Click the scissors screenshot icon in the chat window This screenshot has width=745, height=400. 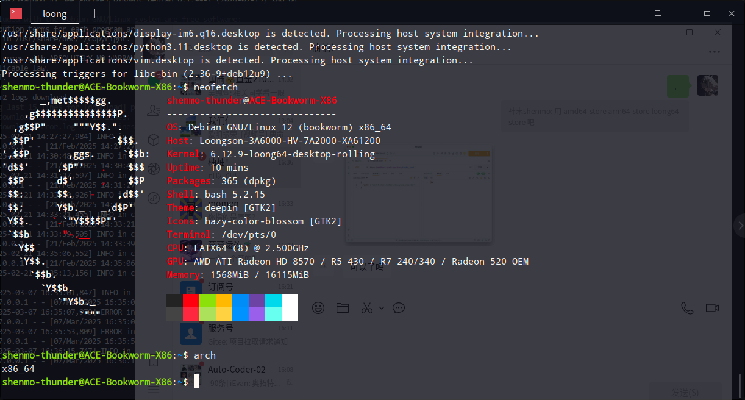pyautogui.click(x=366, y=308)
